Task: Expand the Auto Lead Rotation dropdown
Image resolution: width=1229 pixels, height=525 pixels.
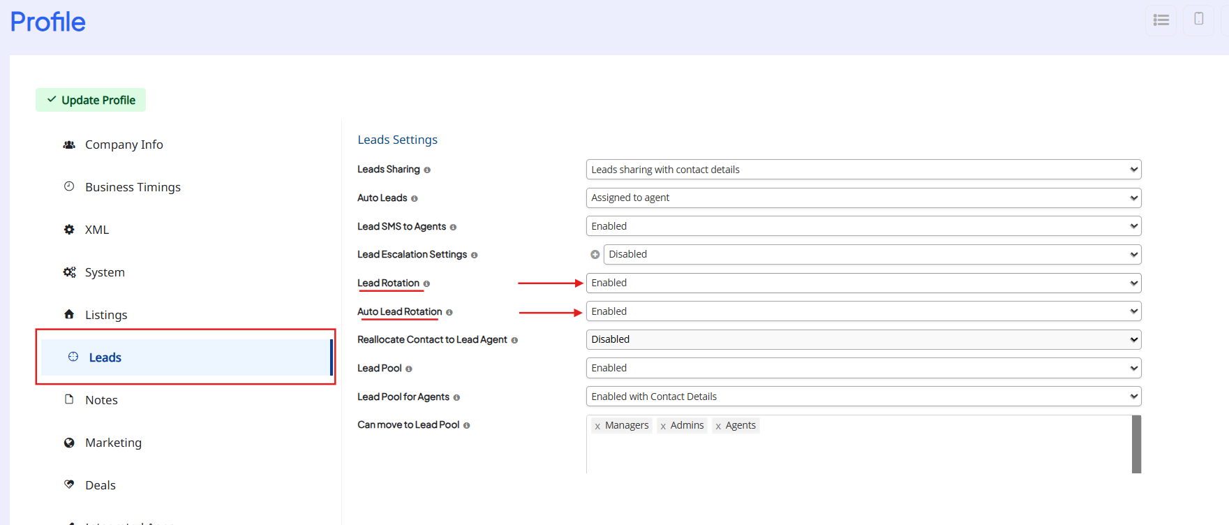Action: (x=863, y=311)
